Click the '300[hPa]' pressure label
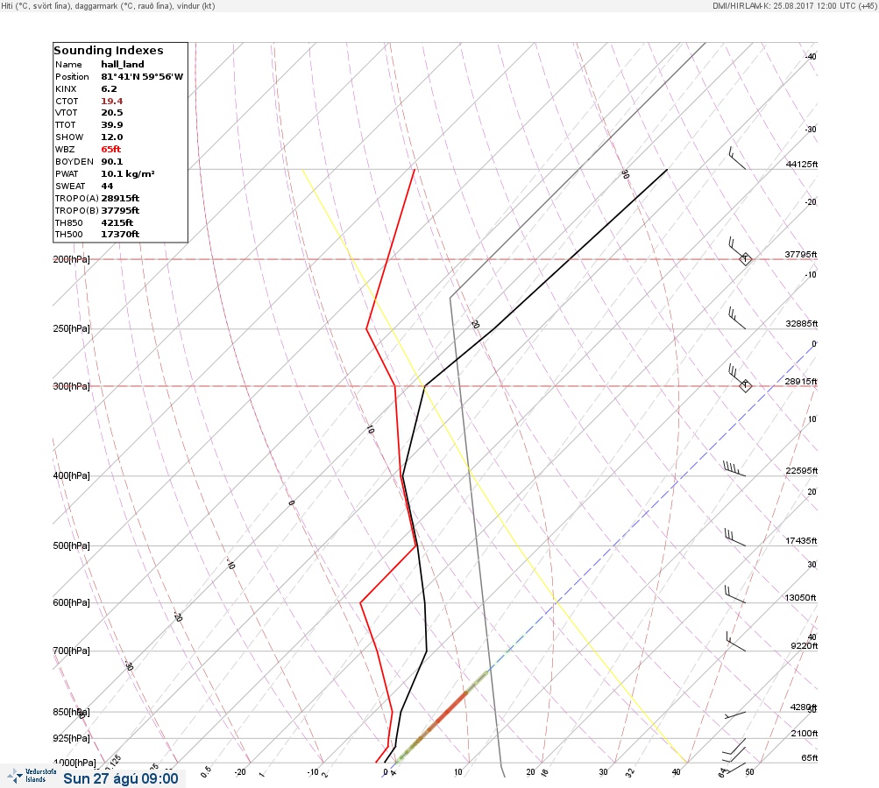 tap(71, 386)
